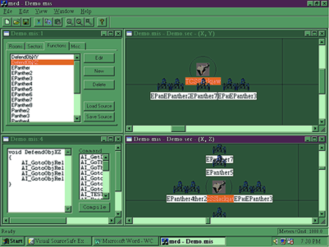Open the Window menu
Image resolution: width=329 pixels, height=247 pixels.
coord(64,11)
